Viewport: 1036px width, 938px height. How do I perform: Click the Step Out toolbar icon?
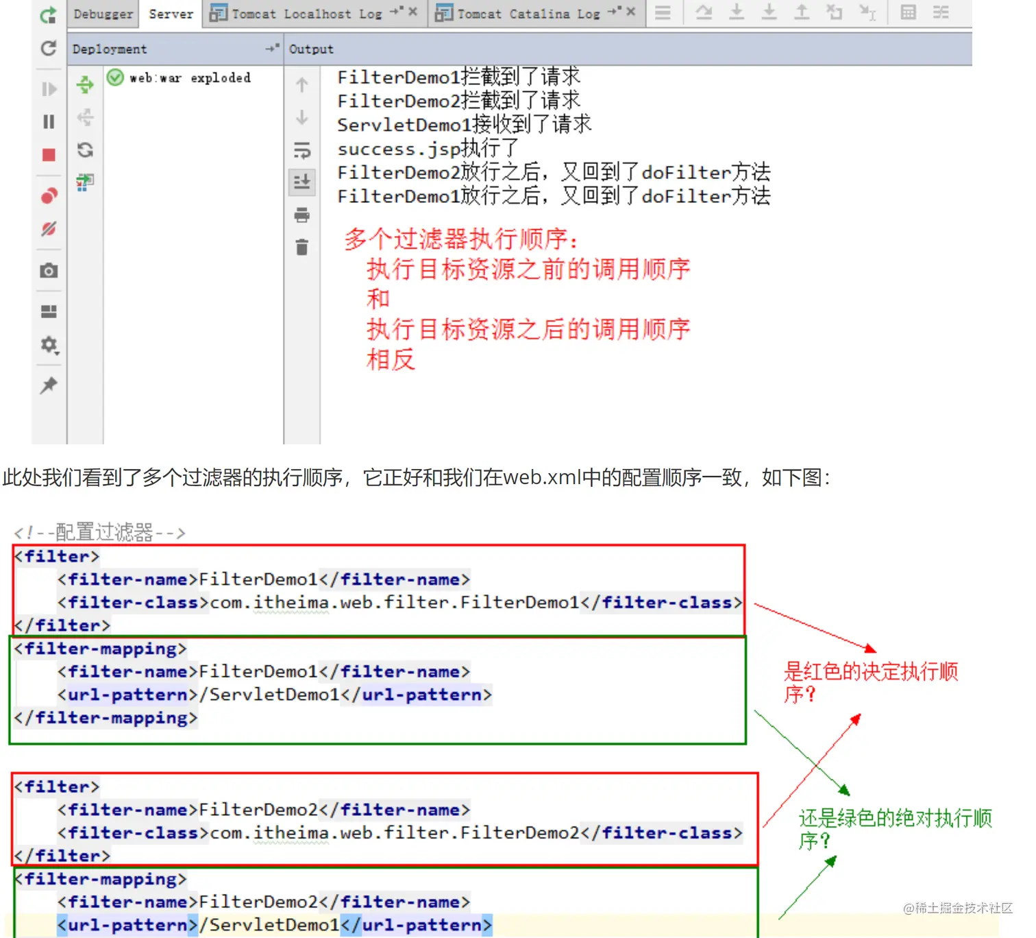pos(802,12)
